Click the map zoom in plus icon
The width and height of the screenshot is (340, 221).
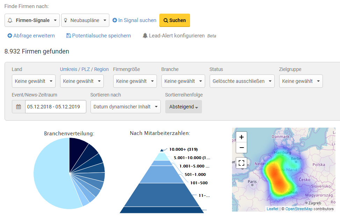coord(241,137)
